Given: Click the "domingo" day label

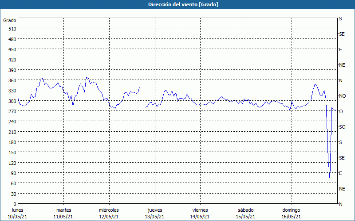Looking at the screenshot, I should click(x=291, y=210).
